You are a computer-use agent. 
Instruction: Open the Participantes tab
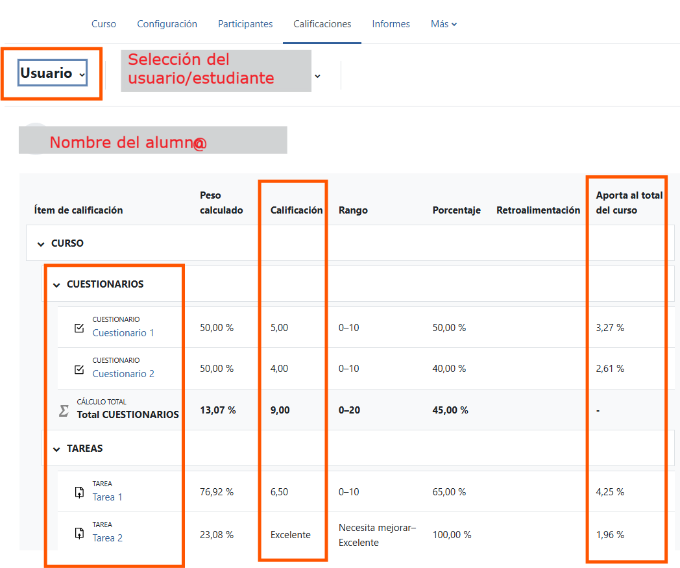click(x=245, y=24)
